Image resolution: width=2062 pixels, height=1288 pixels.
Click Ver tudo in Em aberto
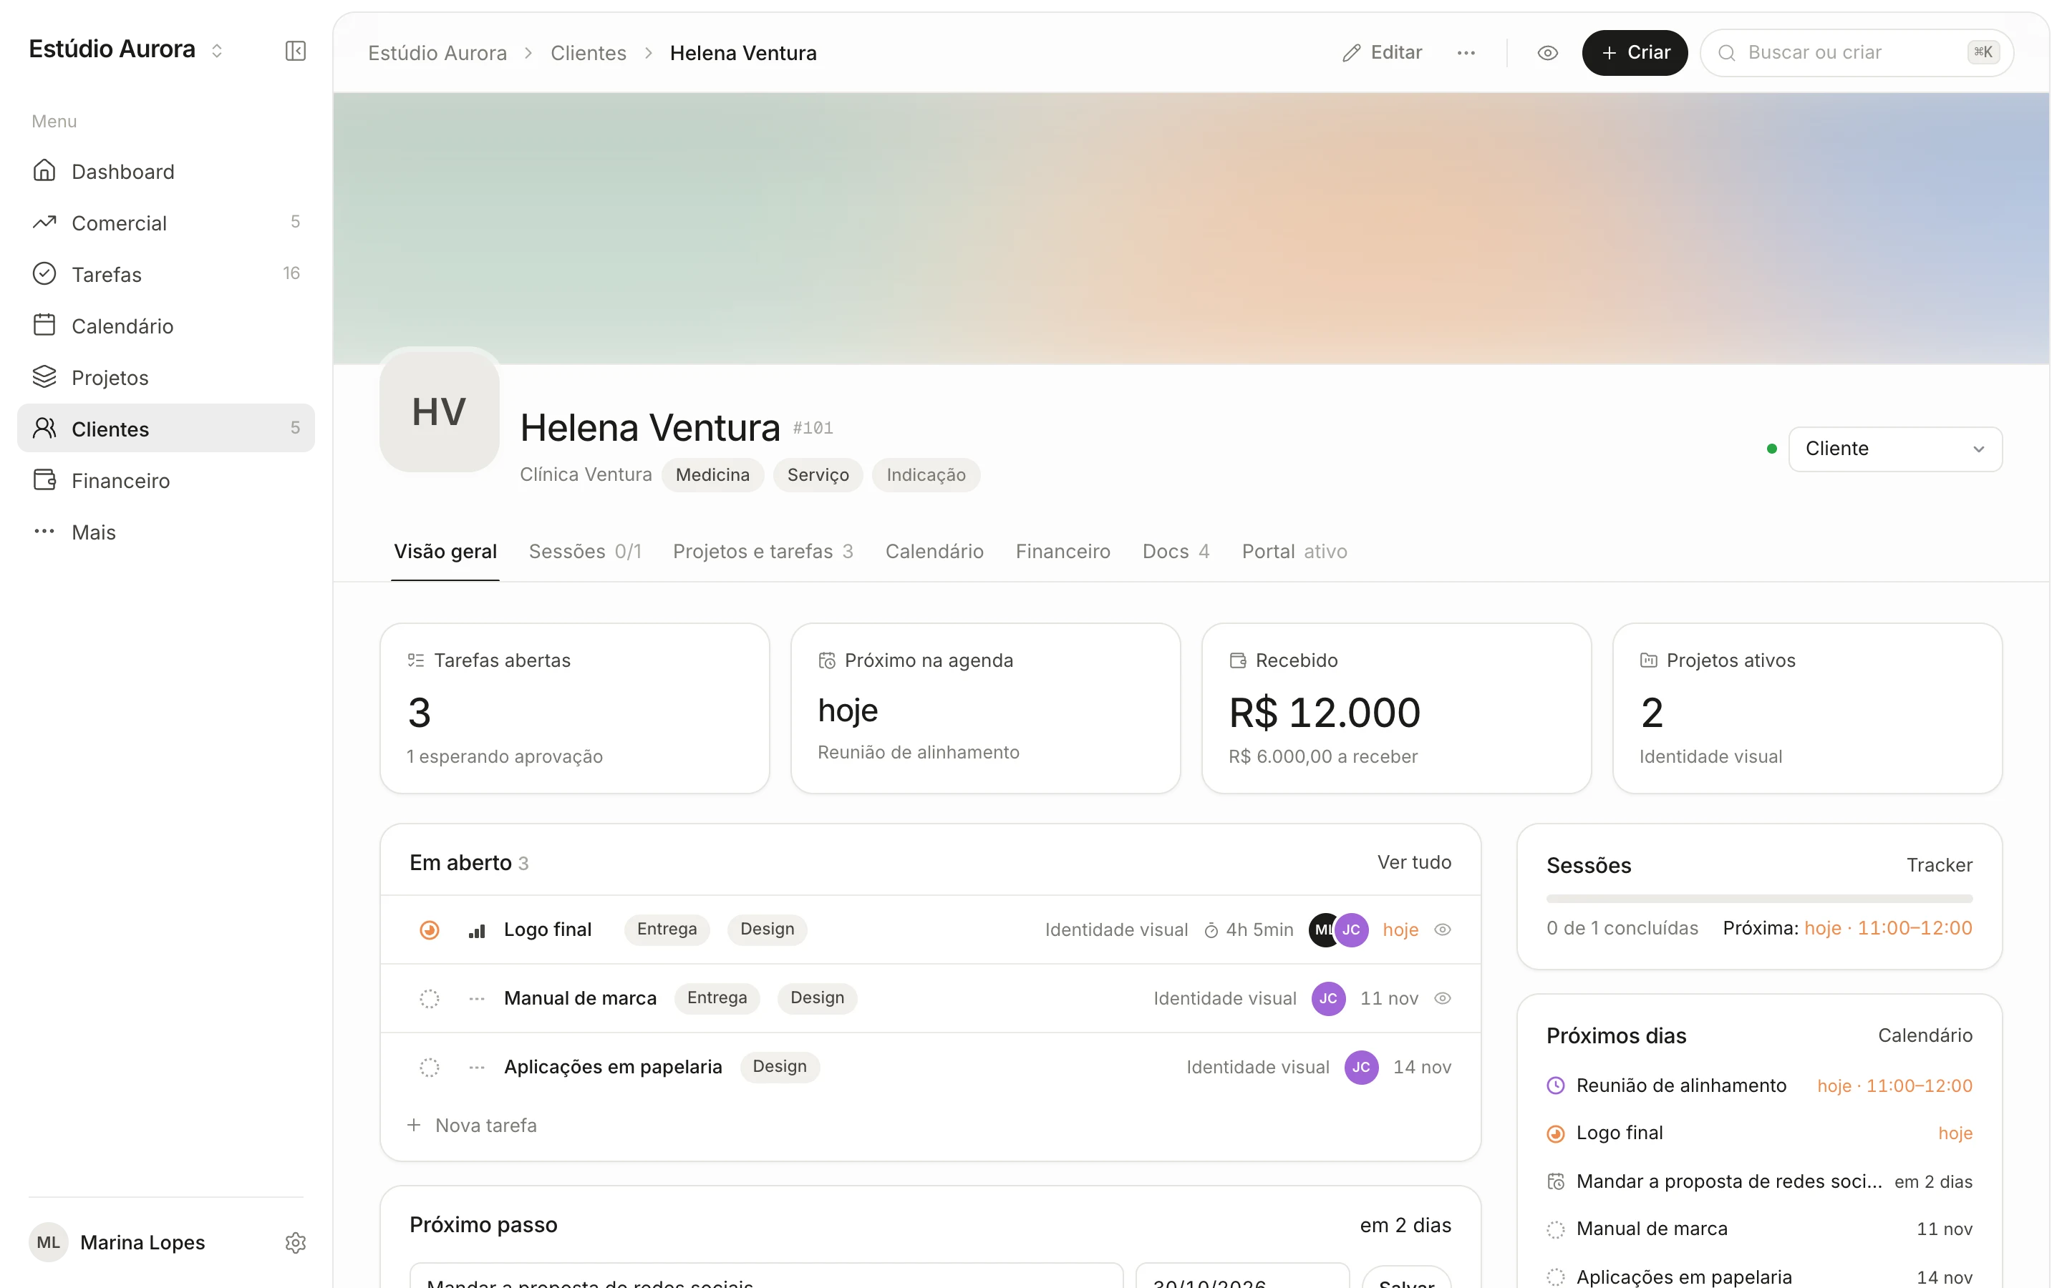pos(1413,863)
